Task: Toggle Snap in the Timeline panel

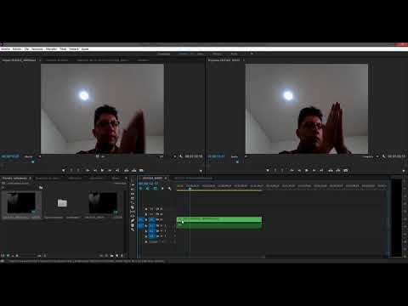Action: click(148, 189)
